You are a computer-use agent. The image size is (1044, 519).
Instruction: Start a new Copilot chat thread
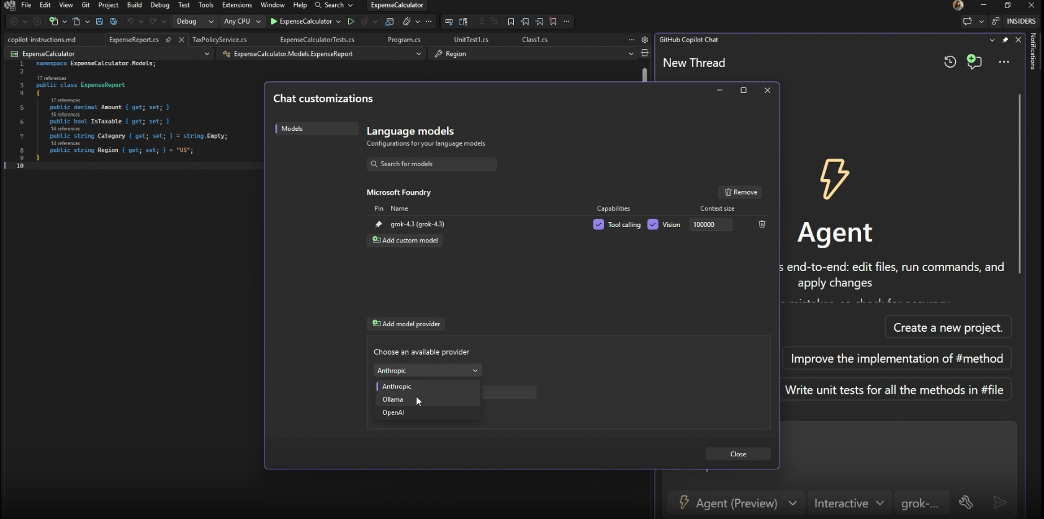[x=974, y=62]
